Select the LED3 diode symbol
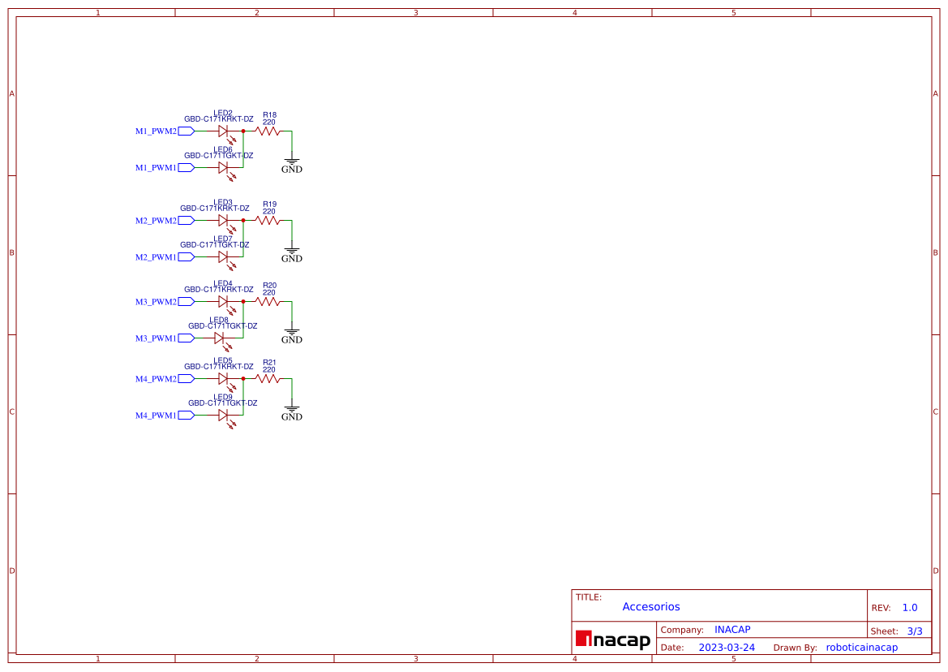Image resolution: width=948 pixels, height=672 pixels. pyautogui.click(x=223, y=220)
